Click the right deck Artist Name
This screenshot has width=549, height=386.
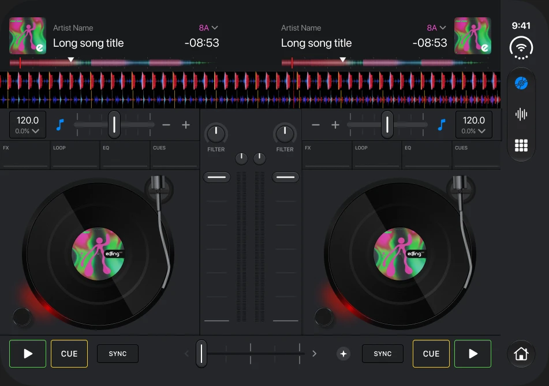tap(301, 28)
